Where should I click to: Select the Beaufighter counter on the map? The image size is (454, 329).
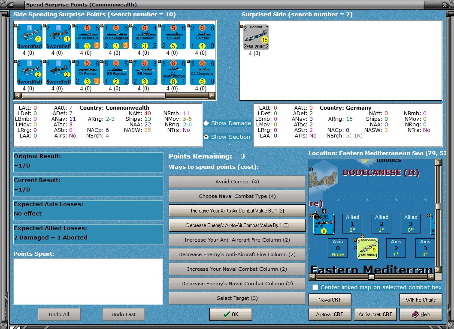[324, 224]
